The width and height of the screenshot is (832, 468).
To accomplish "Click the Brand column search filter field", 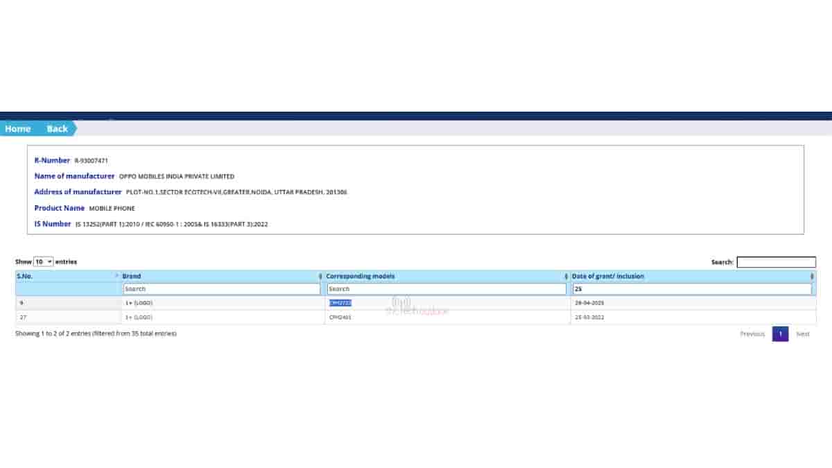I will (x=221, y=289).
